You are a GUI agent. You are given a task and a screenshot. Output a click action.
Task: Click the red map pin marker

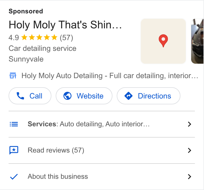pyautogui.click(x=163, y=41)
